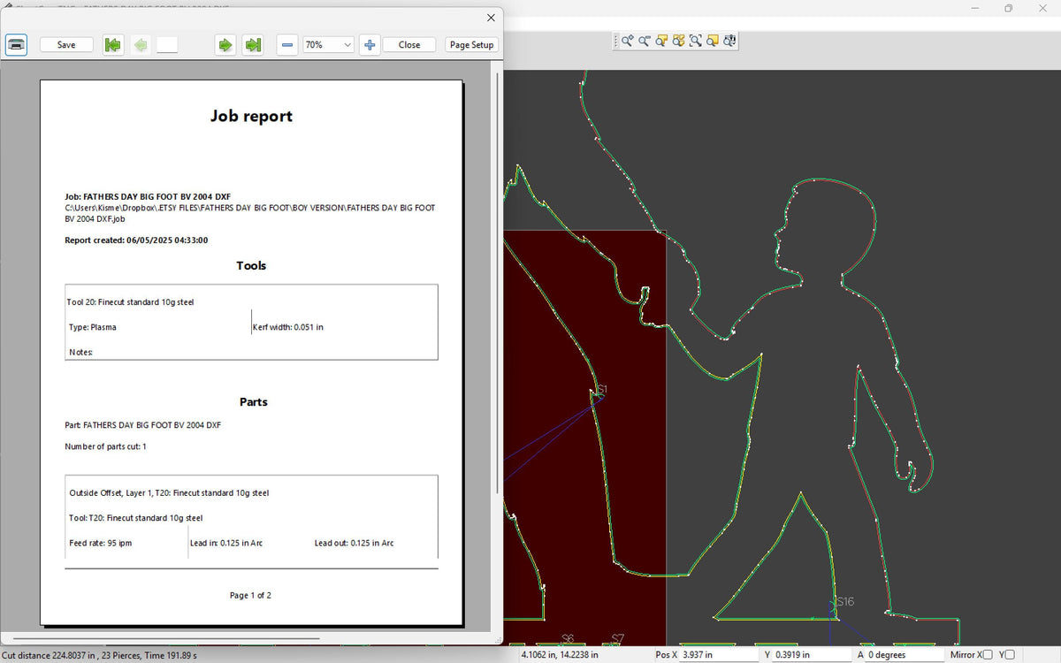Click the rotation angle degrees field
This screenshot has height=663, width=1061.
(904, 655)
